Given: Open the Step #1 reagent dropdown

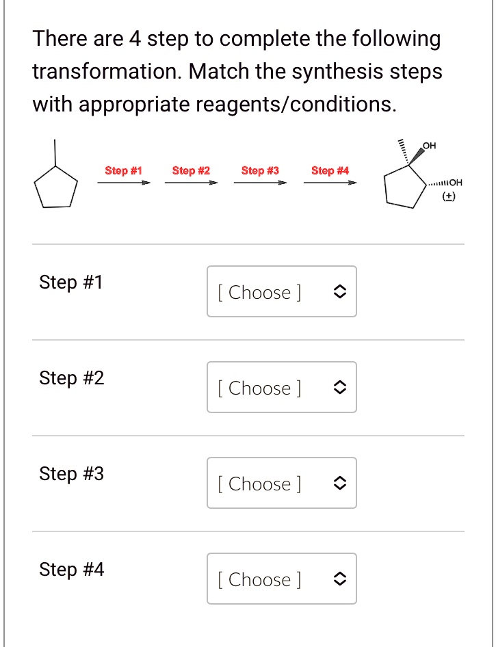Looking at the screenshot, I should 281,291.
